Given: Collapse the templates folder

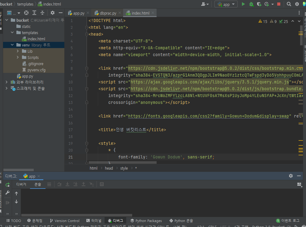Looking at the screenshot, I should pos(12,33).
